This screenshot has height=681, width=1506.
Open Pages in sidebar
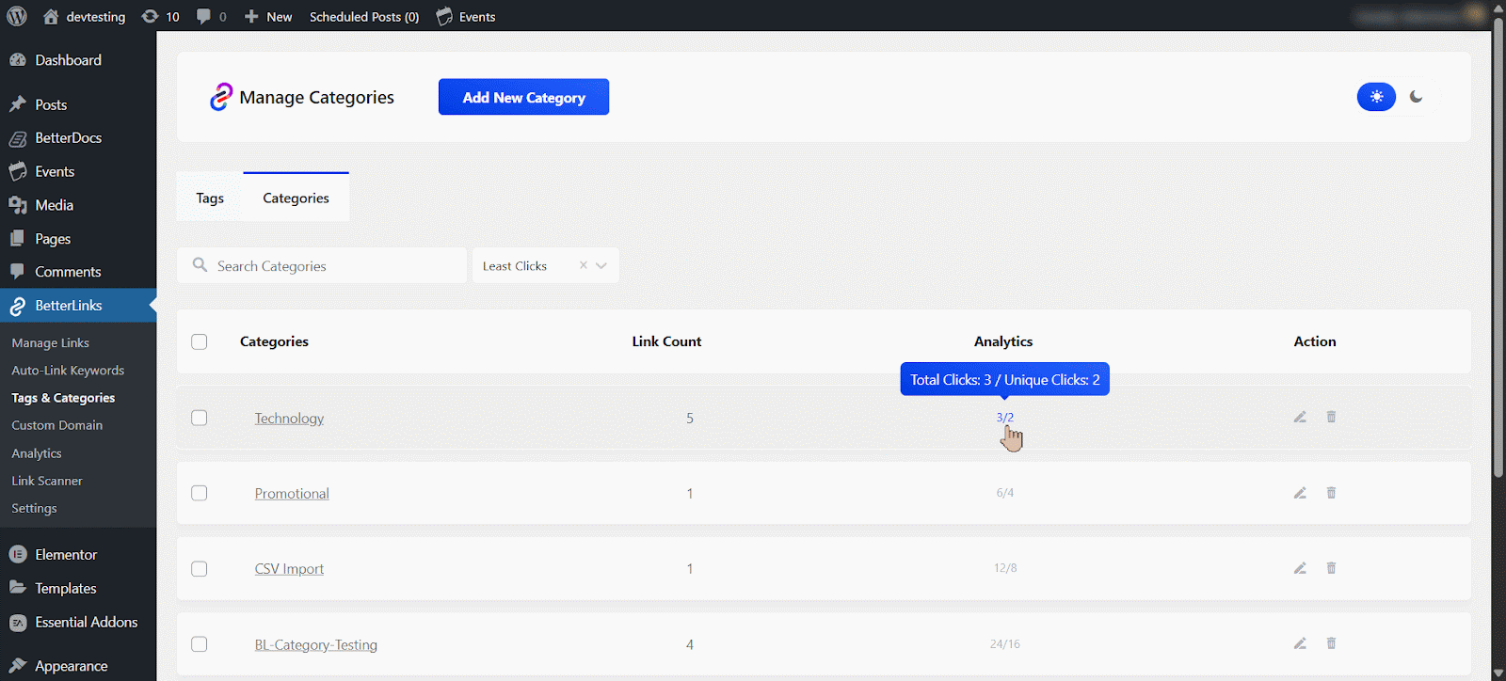tap(78, 239)
